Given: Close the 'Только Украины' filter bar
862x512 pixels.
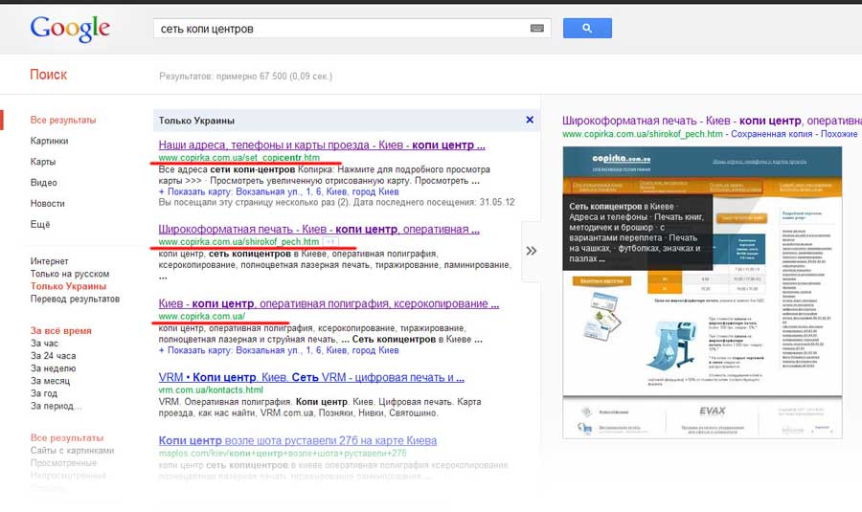Looking at the screenshot, I should coord(530,120).
